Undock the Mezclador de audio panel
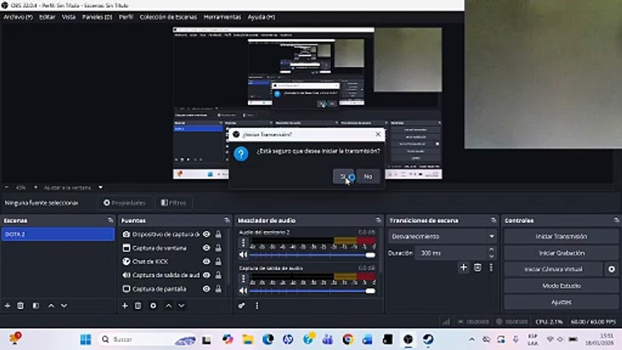This screenshot has width=622, height=350. tap(379, 221)
